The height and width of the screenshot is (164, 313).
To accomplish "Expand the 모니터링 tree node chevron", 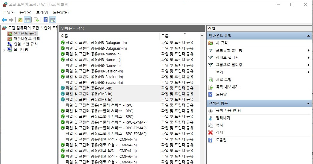I will (x=4, y=50).
